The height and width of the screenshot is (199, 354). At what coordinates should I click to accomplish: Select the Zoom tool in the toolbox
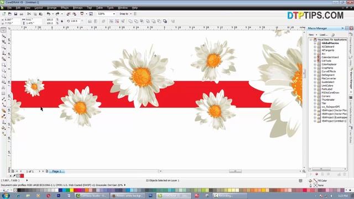pyautogui.click(x=3, y=48)
